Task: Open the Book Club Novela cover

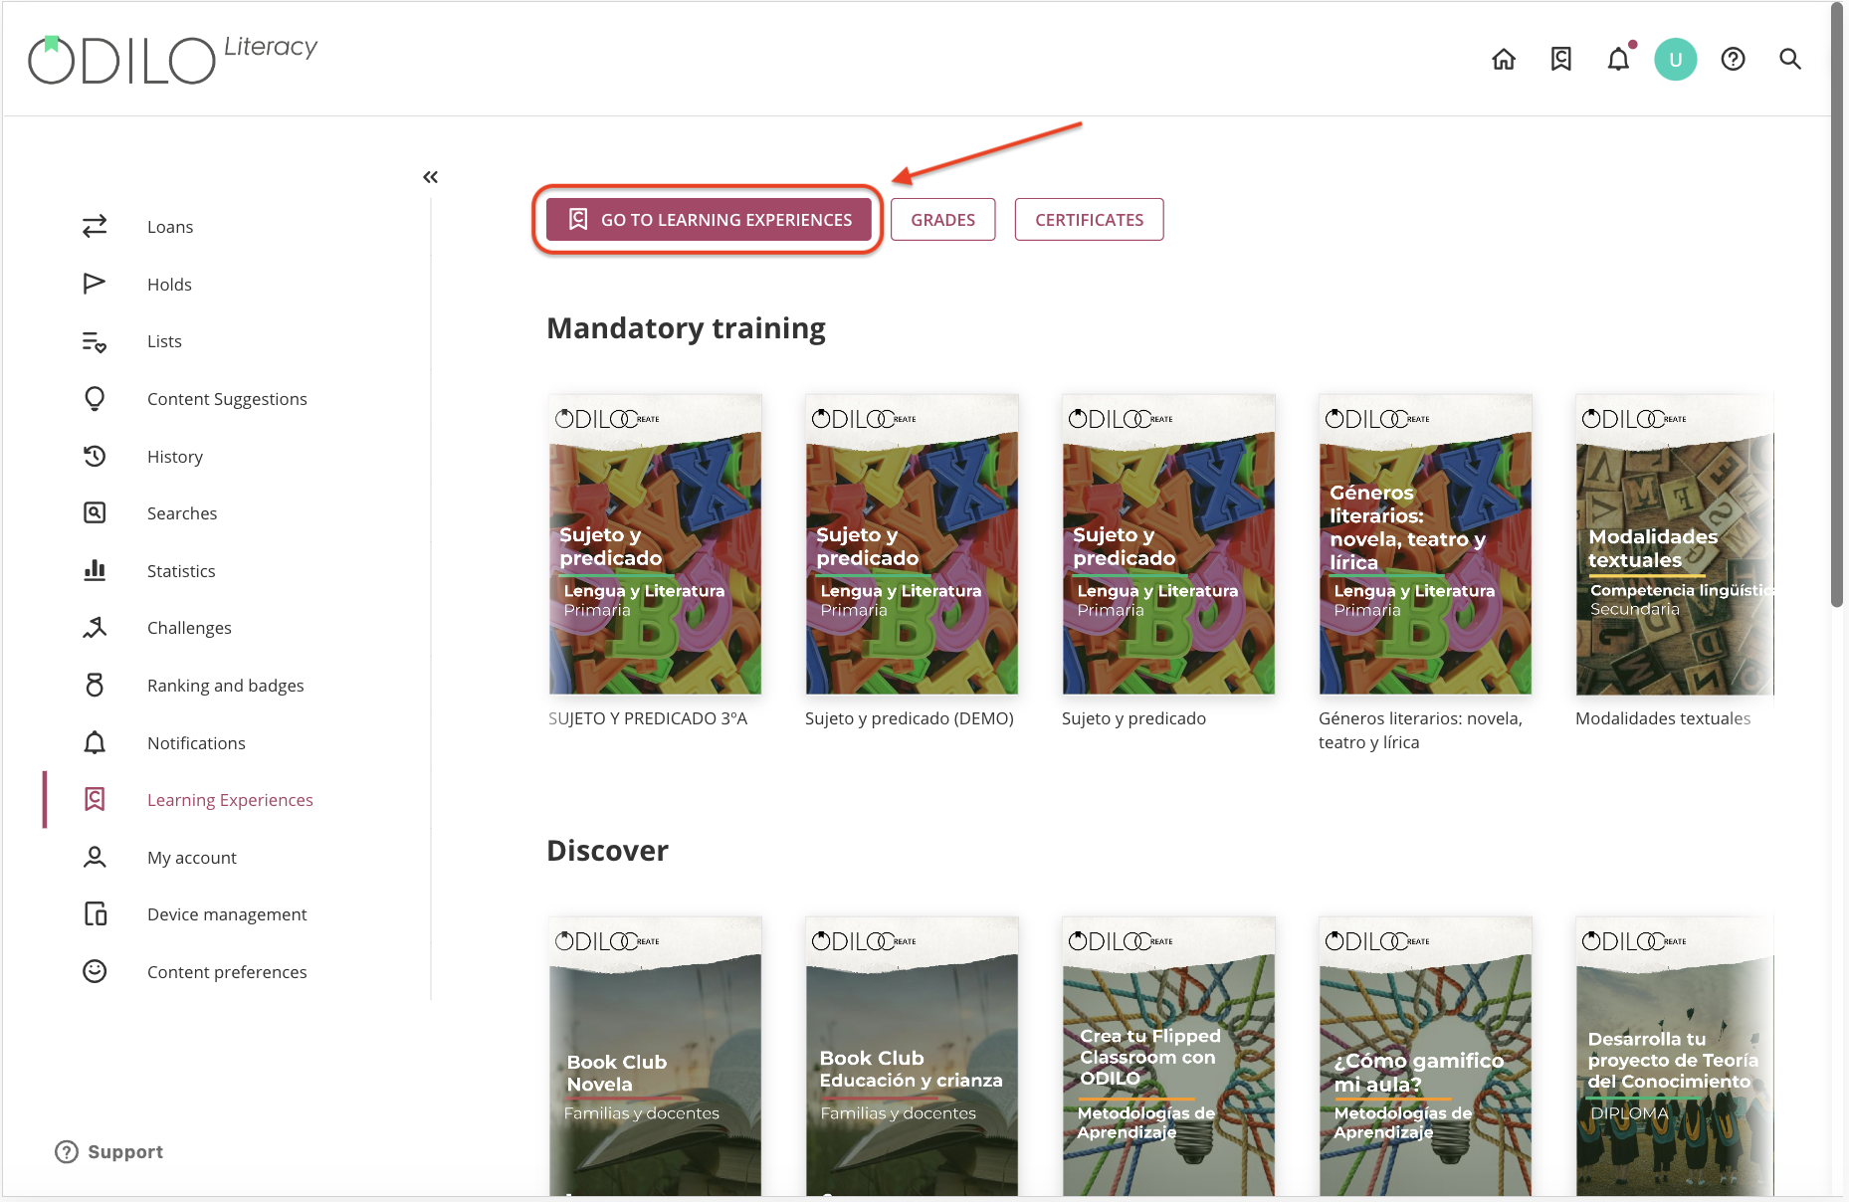Action: tap(656, 1057)
